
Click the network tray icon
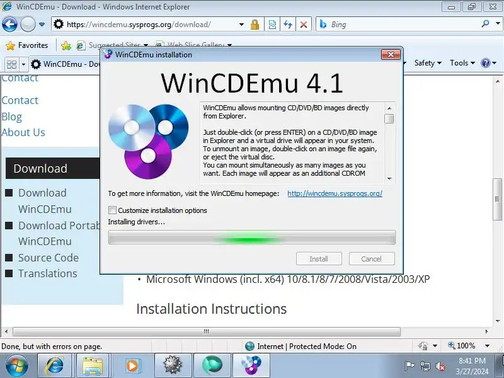click(425, 366)
